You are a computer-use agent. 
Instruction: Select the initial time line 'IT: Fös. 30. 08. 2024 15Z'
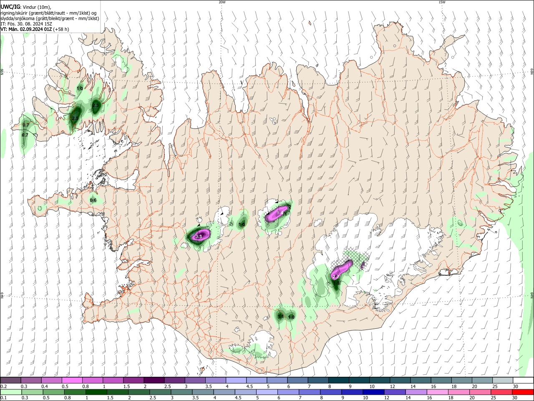(26, 24)
